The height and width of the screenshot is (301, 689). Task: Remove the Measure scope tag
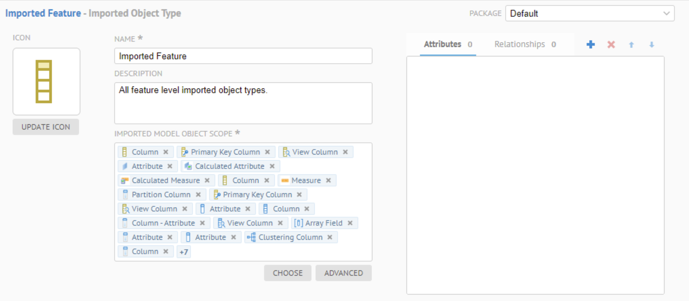[328, 180]
